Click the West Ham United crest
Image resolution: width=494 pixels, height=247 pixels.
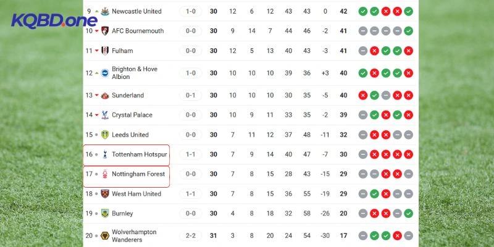click(105, 194)
